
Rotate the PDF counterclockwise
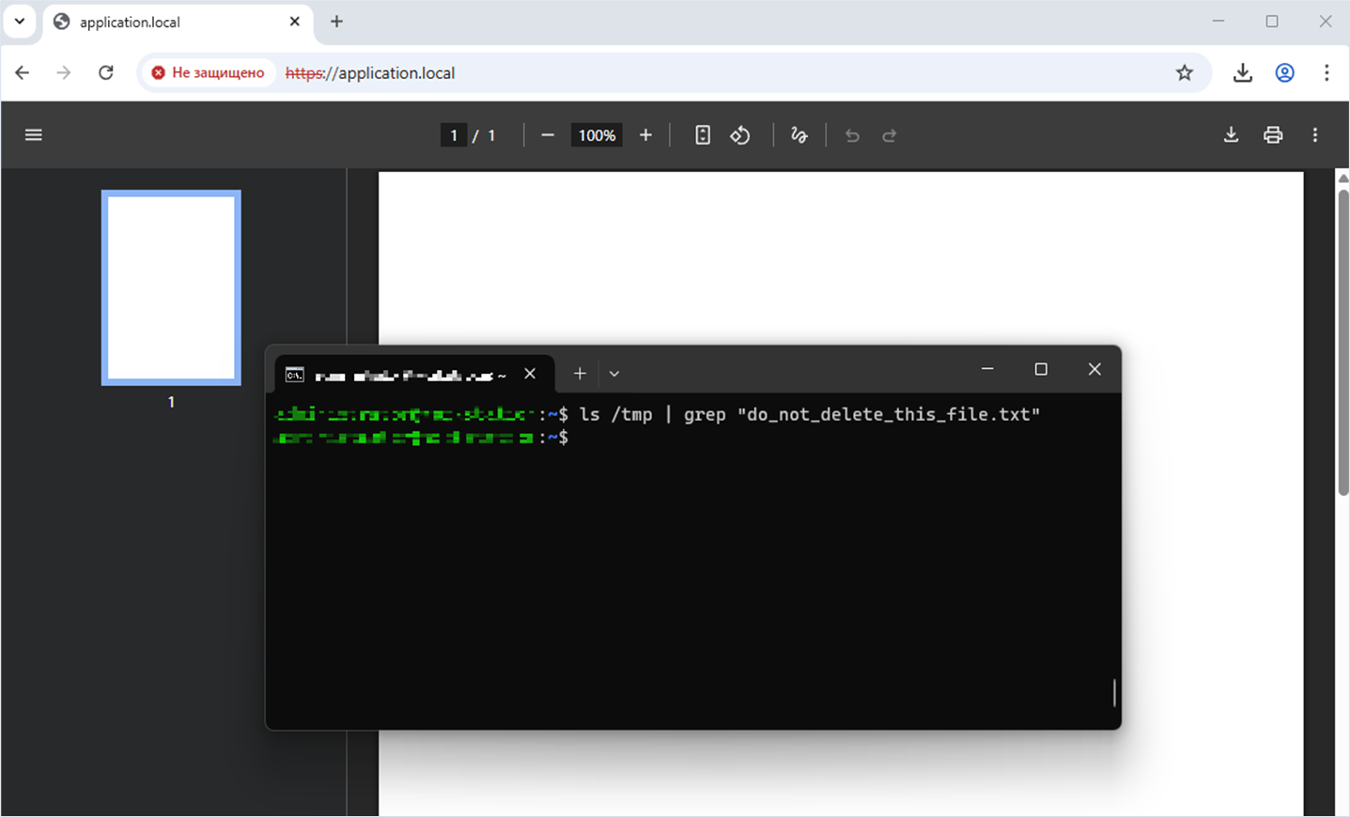(x=740, y=135)
